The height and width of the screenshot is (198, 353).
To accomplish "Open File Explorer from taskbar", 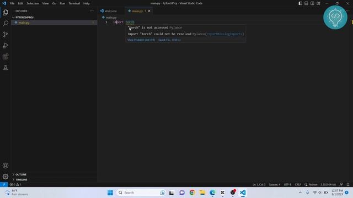I will click(202, 193).
